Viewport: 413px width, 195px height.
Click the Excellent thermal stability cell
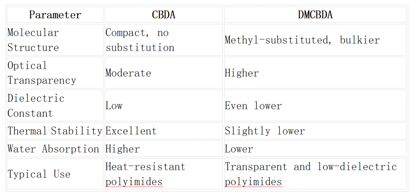click(163, 131)
